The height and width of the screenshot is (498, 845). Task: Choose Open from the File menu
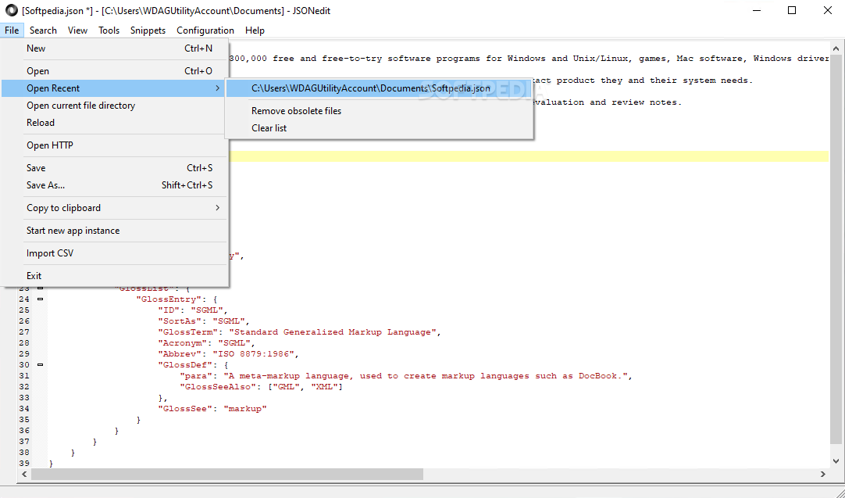tap(115, 71)
